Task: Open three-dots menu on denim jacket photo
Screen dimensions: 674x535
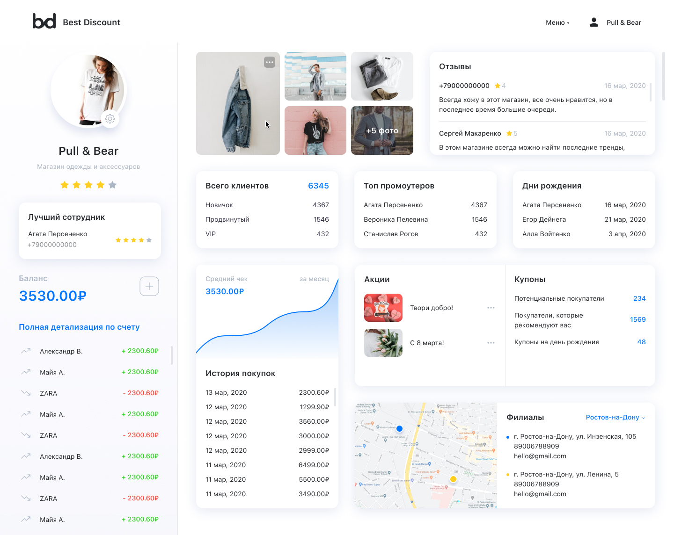Action: pos(270,62)
